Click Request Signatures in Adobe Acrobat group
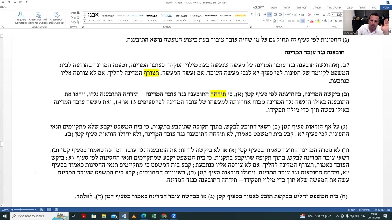The image size is (392, 220). [x=21, y=18]
